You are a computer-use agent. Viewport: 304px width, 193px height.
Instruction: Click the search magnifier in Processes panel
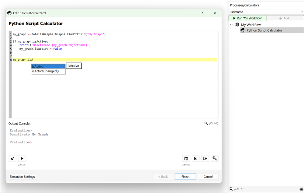[231, 189]
